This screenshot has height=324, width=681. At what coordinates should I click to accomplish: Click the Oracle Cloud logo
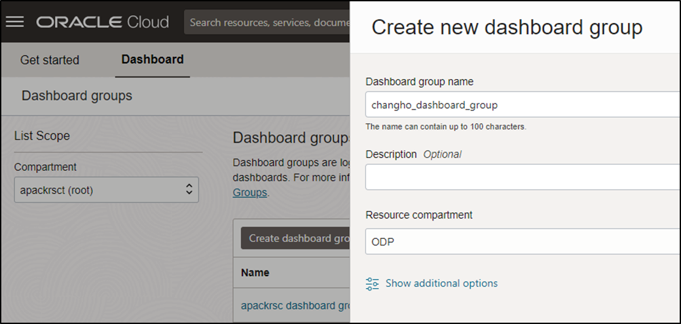102,22
